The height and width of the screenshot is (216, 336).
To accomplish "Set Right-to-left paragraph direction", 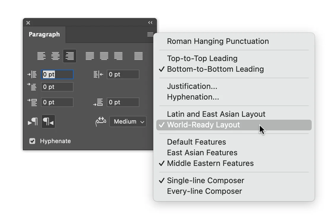I will click(x=48, y=121).
